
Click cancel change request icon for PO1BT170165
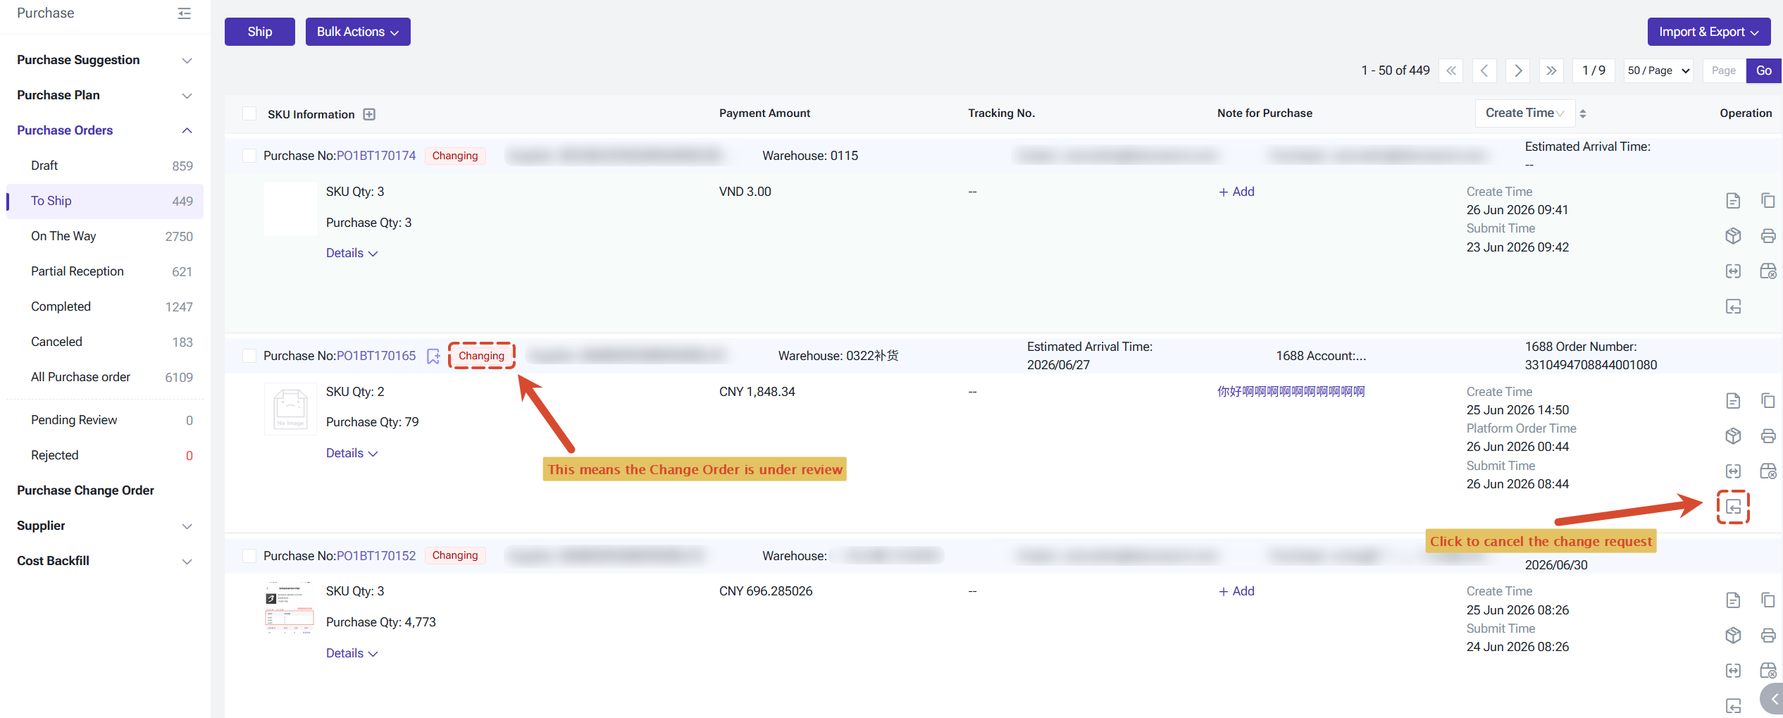(x=1733, y=507)
